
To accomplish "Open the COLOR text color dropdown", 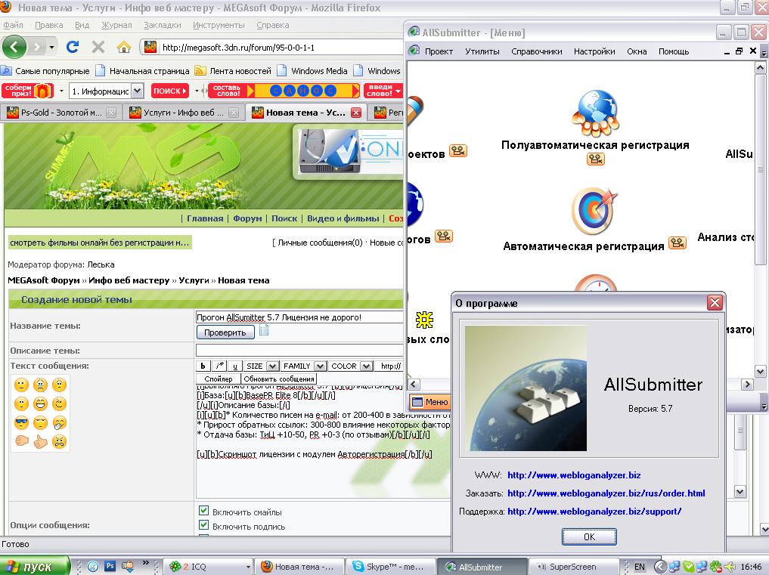I will (350, 366).
